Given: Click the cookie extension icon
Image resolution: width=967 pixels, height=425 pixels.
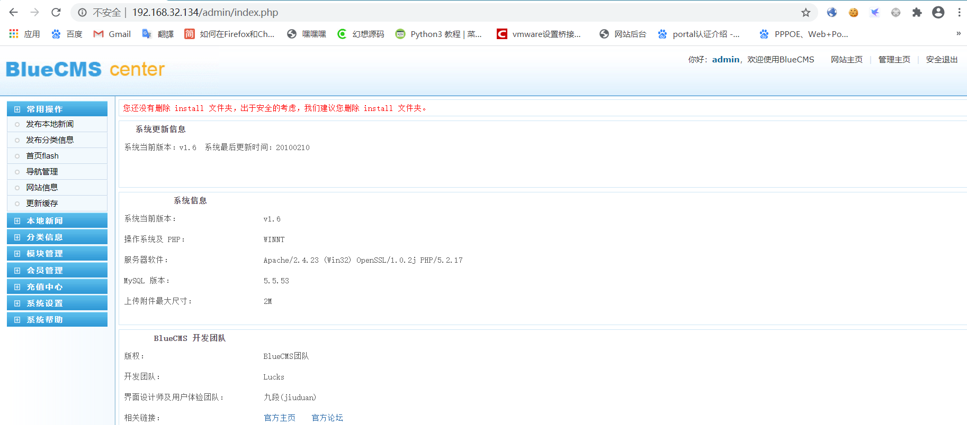Looking at the screenshot, I should click(x=853, y=12).
